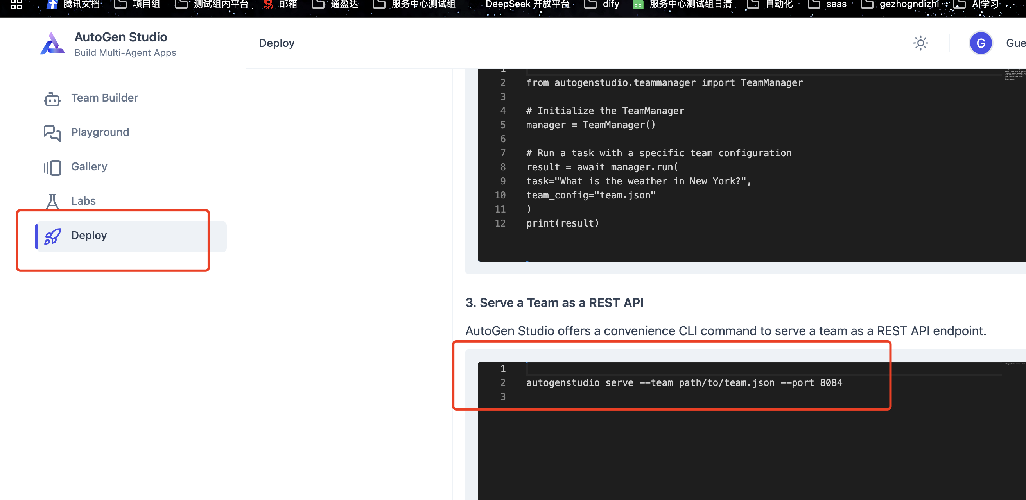
Task: Click the Gallery sidebar icon
Action: pos(52,167)
